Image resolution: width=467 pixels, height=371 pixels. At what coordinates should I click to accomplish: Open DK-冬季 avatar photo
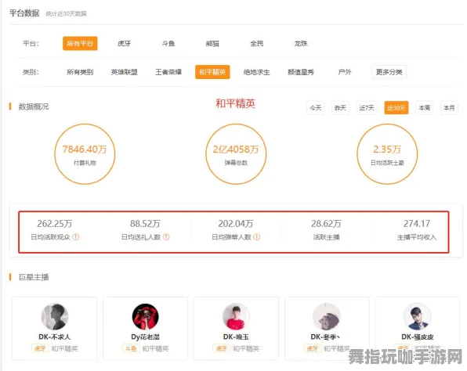[327, 316]
